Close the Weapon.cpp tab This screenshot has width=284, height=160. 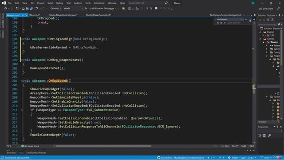(x=26, y=15)
